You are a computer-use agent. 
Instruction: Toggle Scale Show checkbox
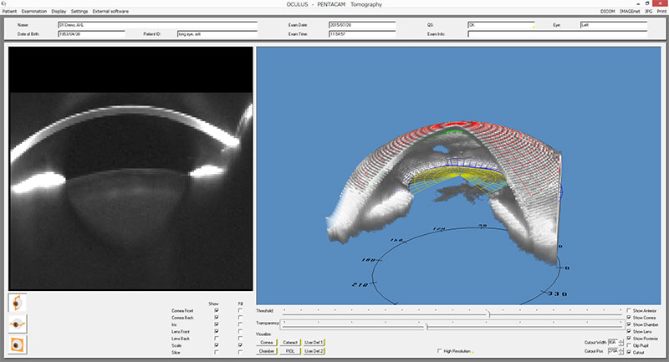pyautogui.click(x=217, y=345)
